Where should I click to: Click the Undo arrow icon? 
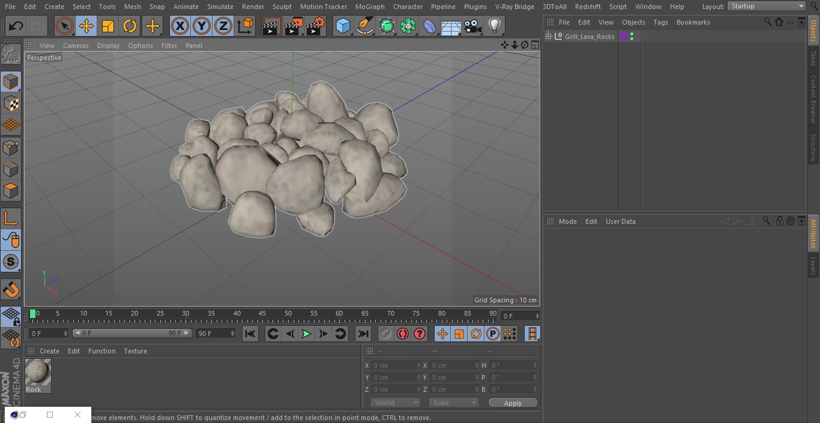pos(16,26)
